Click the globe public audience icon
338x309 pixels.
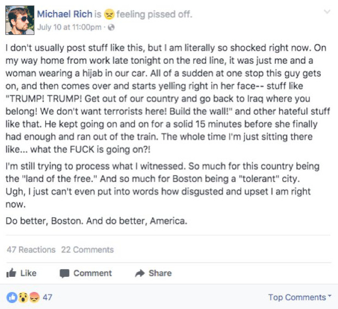(111, 27)
